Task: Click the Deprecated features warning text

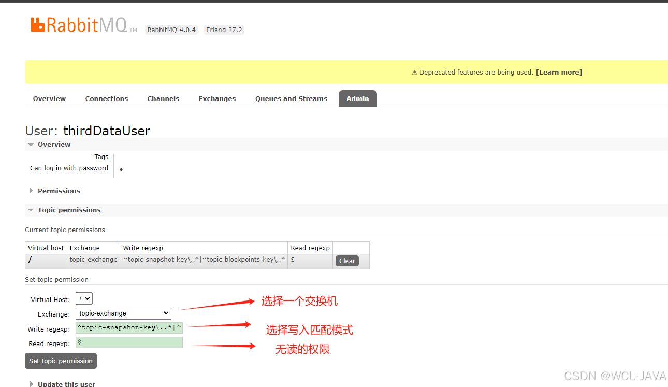Action: (x=476, y=73)
